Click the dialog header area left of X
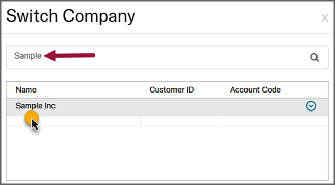Viewport: 335px width, 185px height. 227,18
